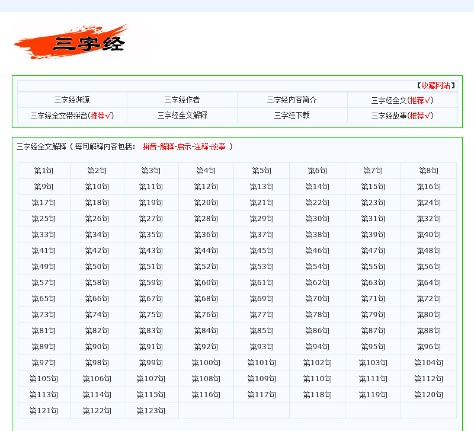This screenshot has width=474, height=431.
Task: Click the 收藏网站 bookmark link
Action: point(435,85)
